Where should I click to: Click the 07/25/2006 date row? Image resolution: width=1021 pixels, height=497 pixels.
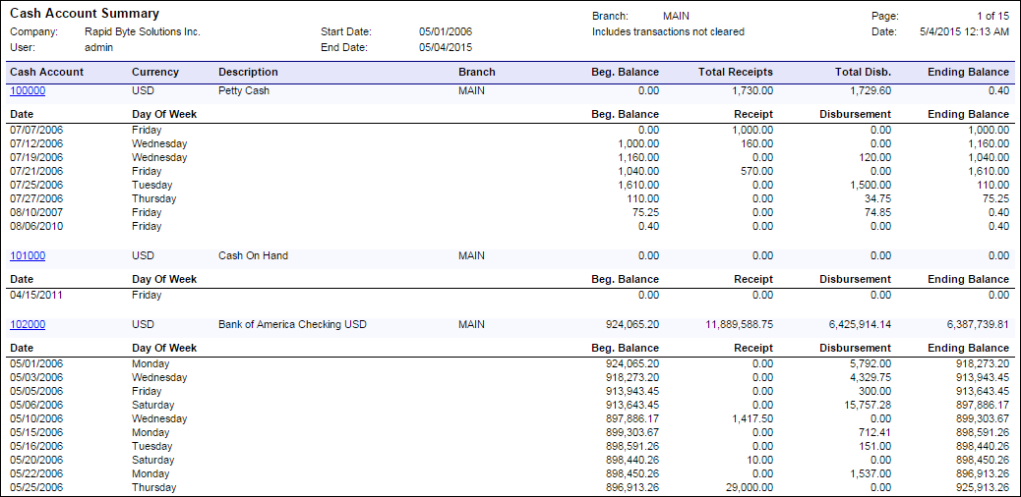(35, 185)
